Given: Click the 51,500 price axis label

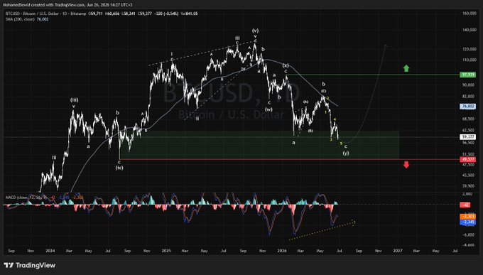Looking at the screenshot, I should (468, 154).
